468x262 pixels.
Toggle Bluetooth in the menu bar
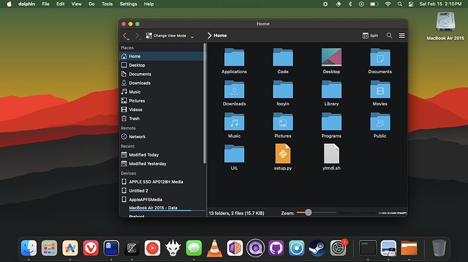351,4
